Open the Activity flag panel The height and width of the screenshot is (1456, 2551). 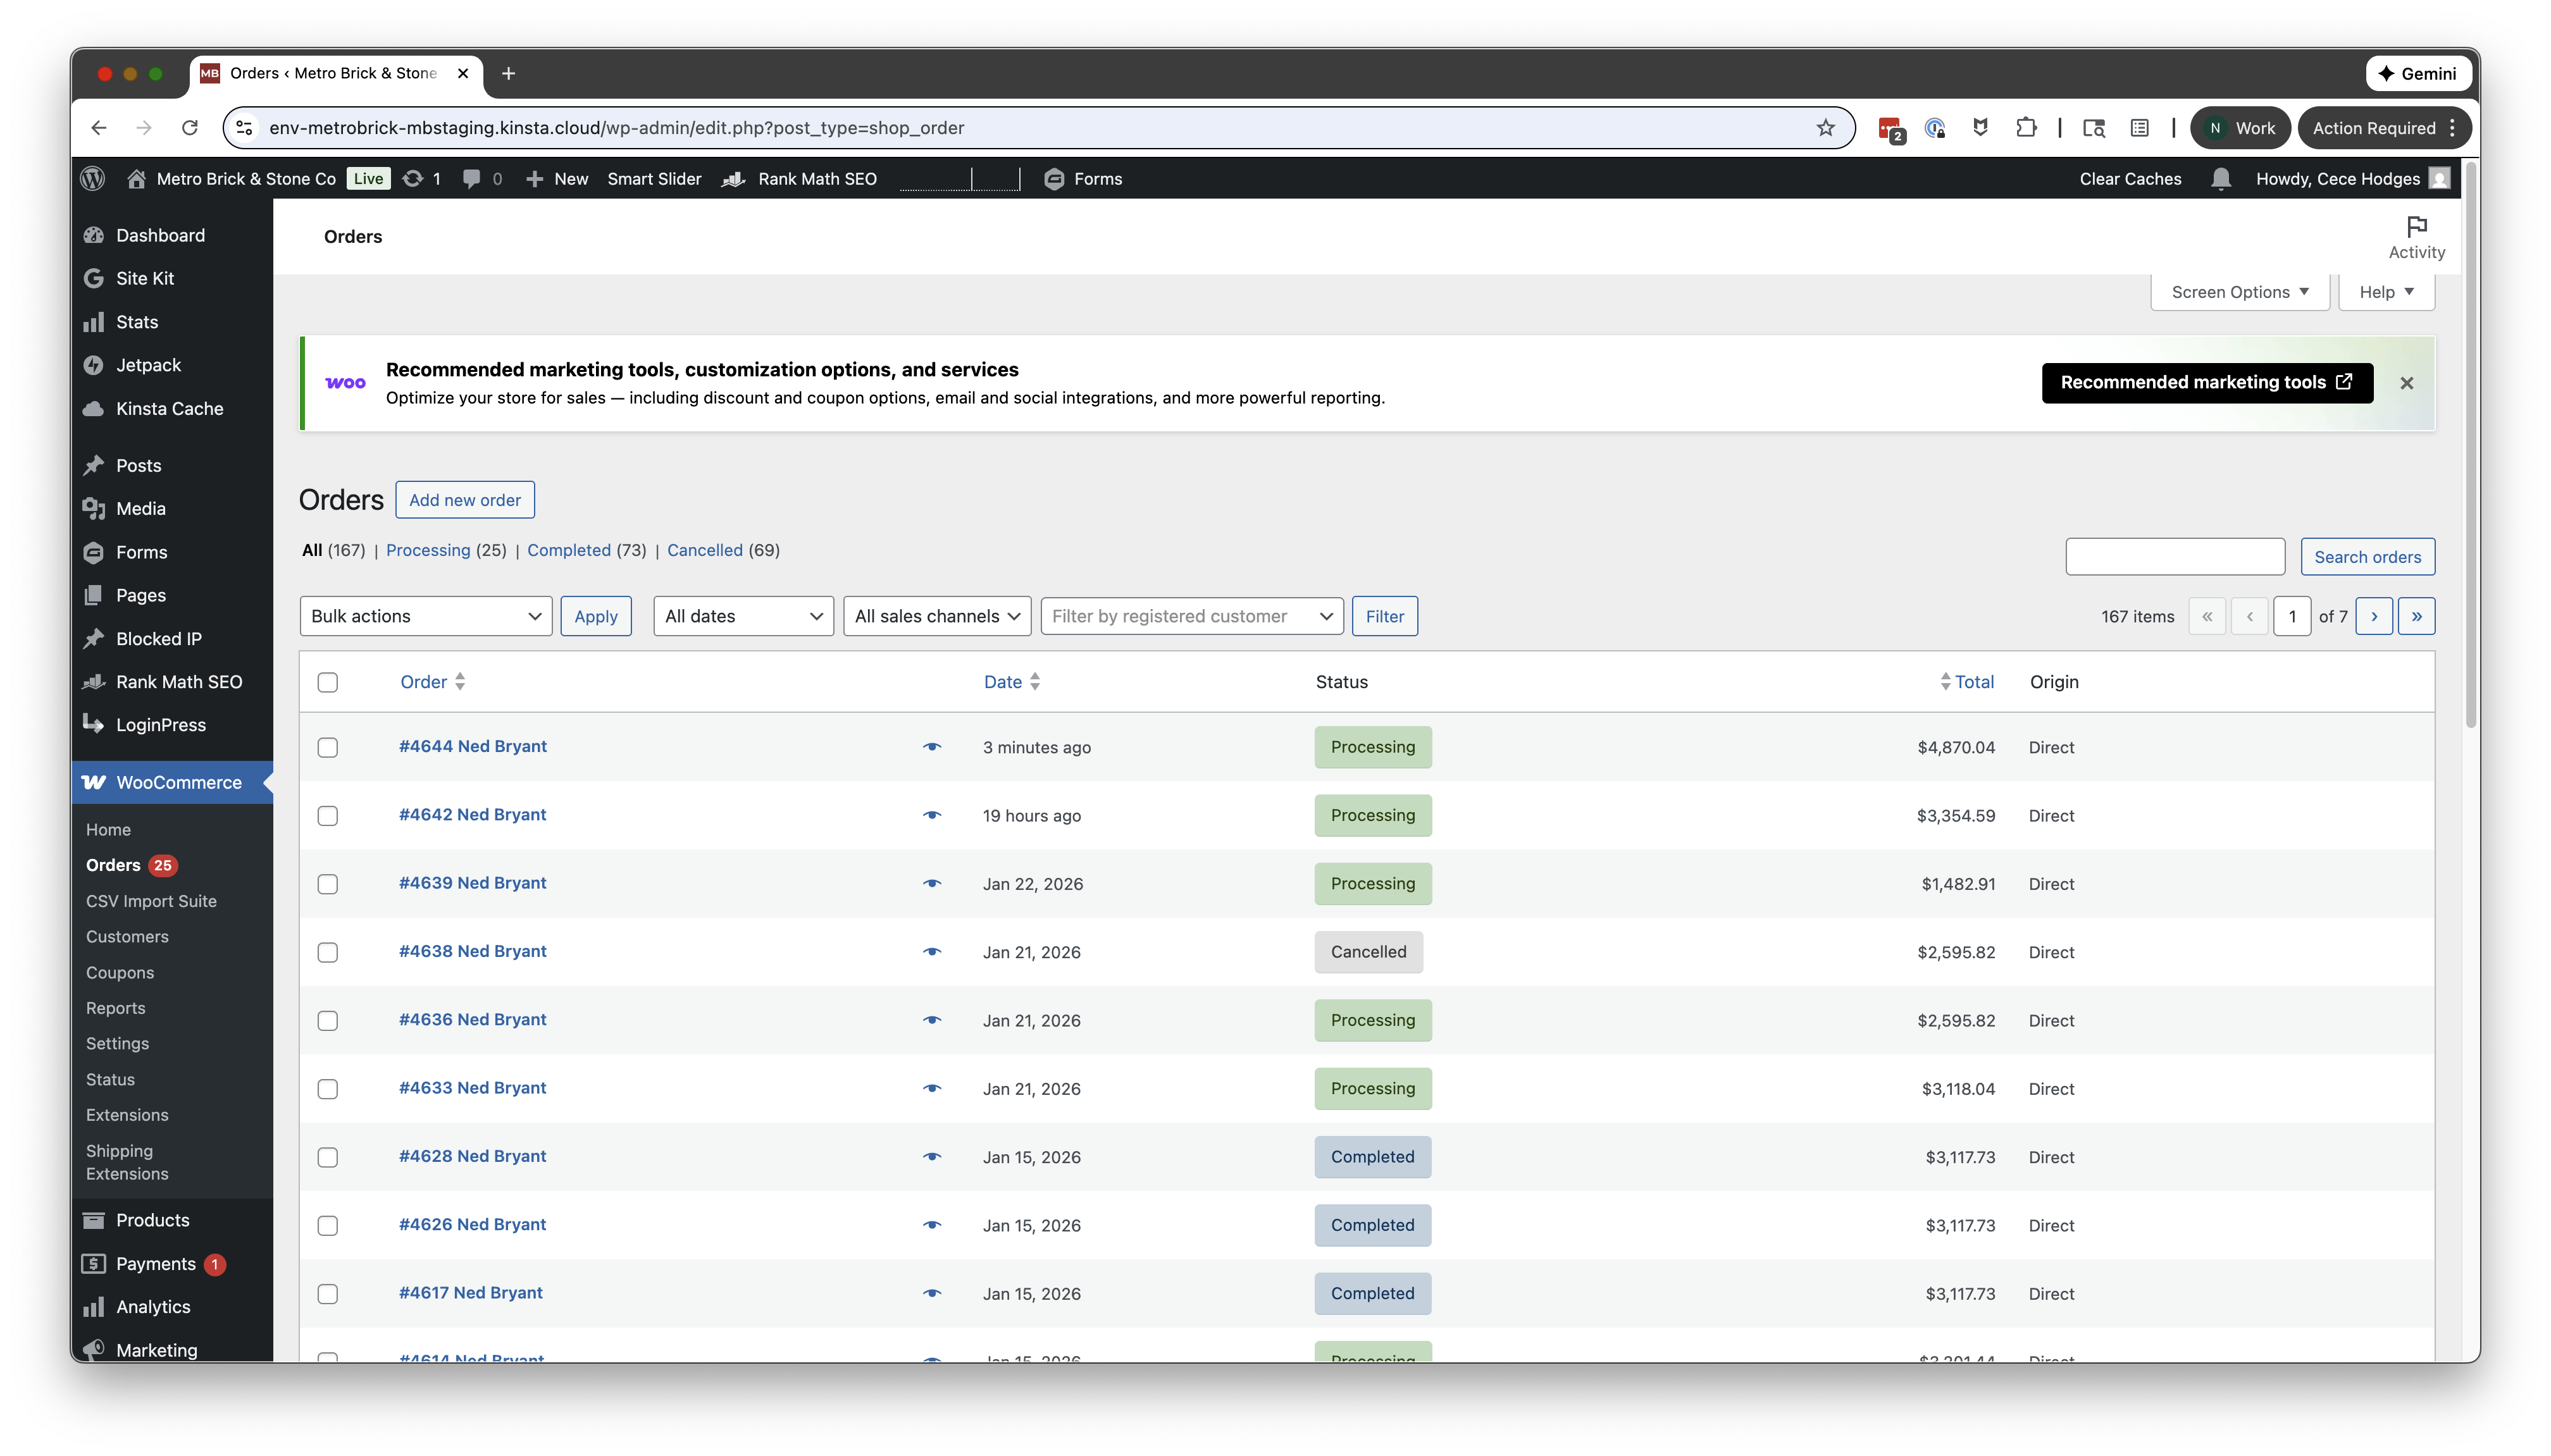[2415, 236]
